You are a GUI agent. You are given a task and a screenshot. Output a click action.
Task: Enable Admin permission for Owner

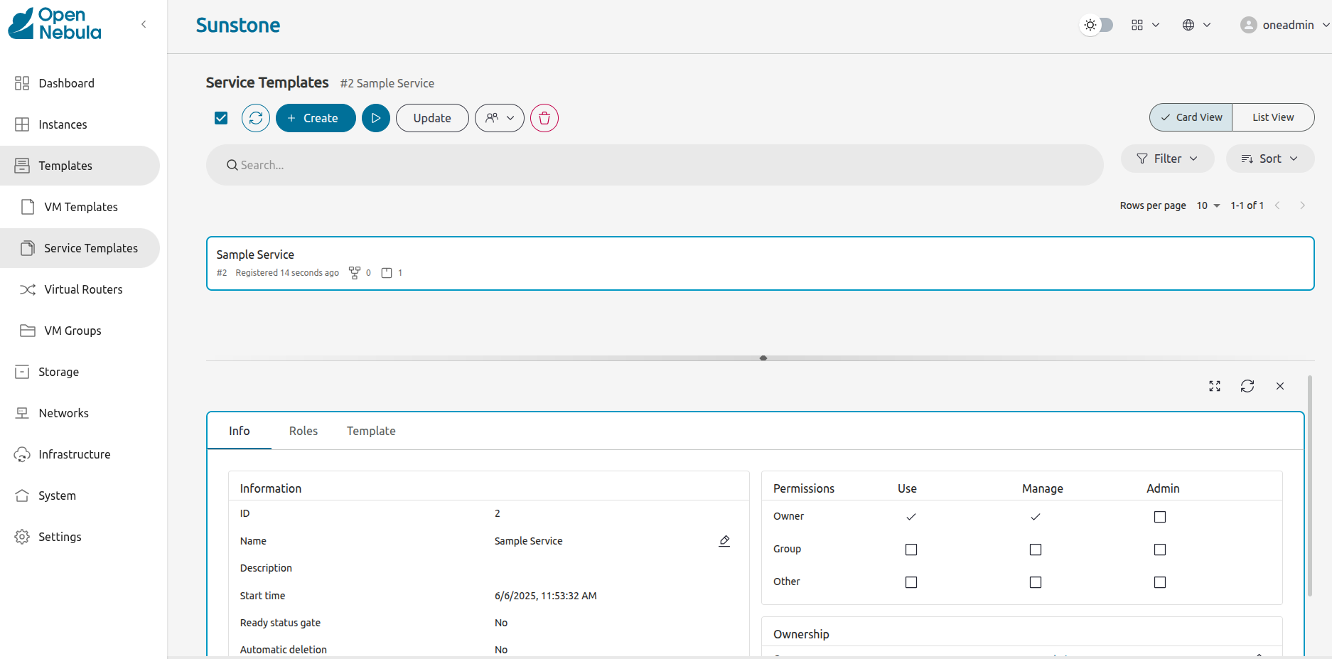[1160, 517]
